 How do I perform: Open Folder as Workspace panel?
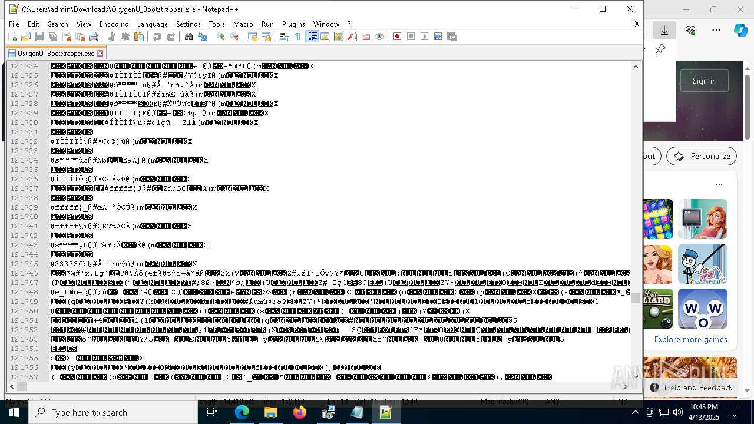click(x=366, y=37)
